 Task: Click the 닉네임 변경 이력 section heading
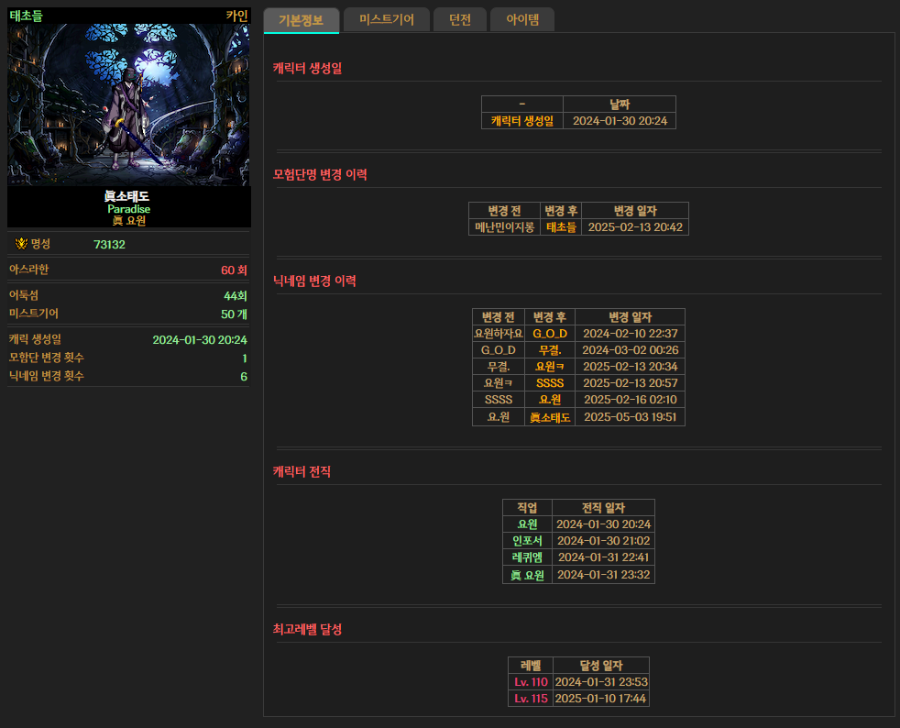click(x=314, y=281)
